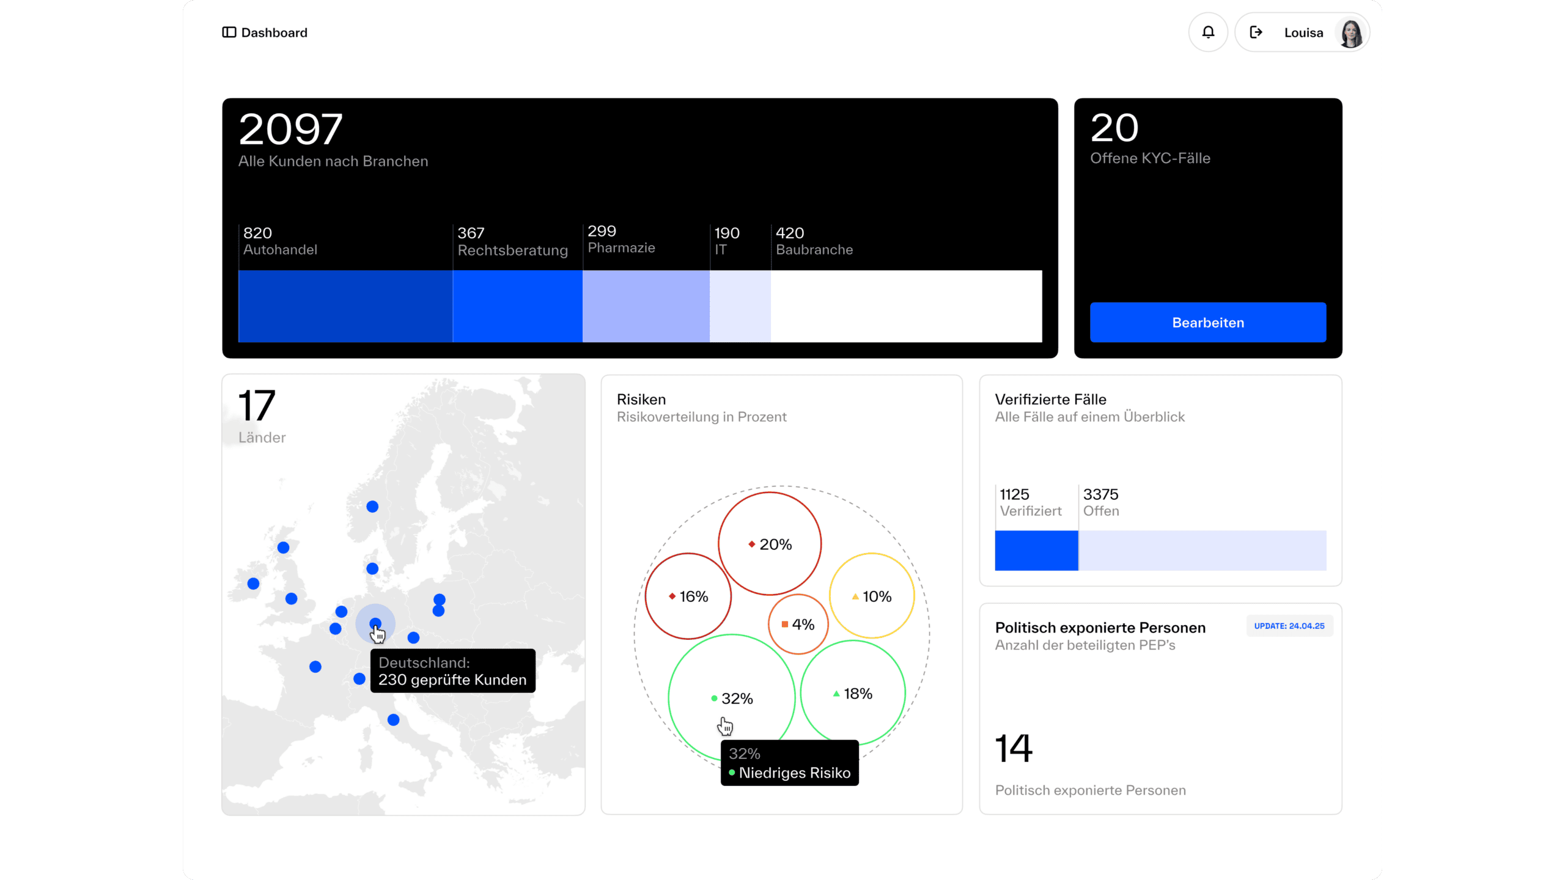The width and height of the screenshot is (1565, 880).
Task: Click the 18% green risk bubble
Action: coord(852,693)
